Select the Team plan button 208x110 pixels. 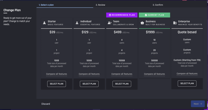(x=122, y=84)
